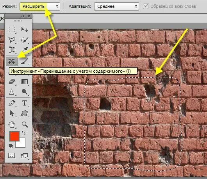Image resolution: width=207 pixels, height=179 pixels.
Task: Select the Gradient tool
Action: 25,82
